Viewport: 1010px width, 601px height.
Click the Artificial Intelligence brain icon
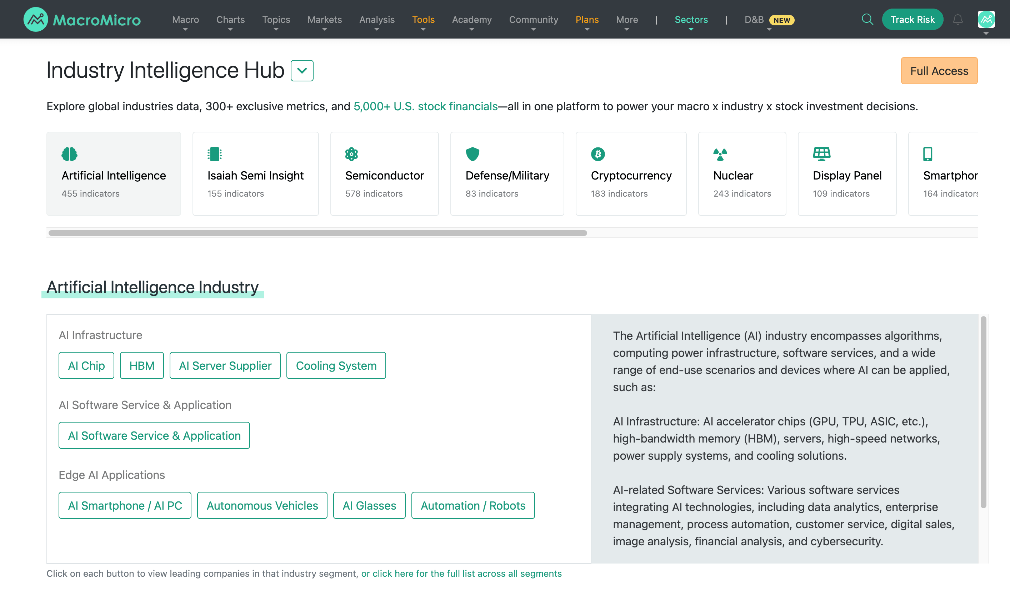coord(69,154)
